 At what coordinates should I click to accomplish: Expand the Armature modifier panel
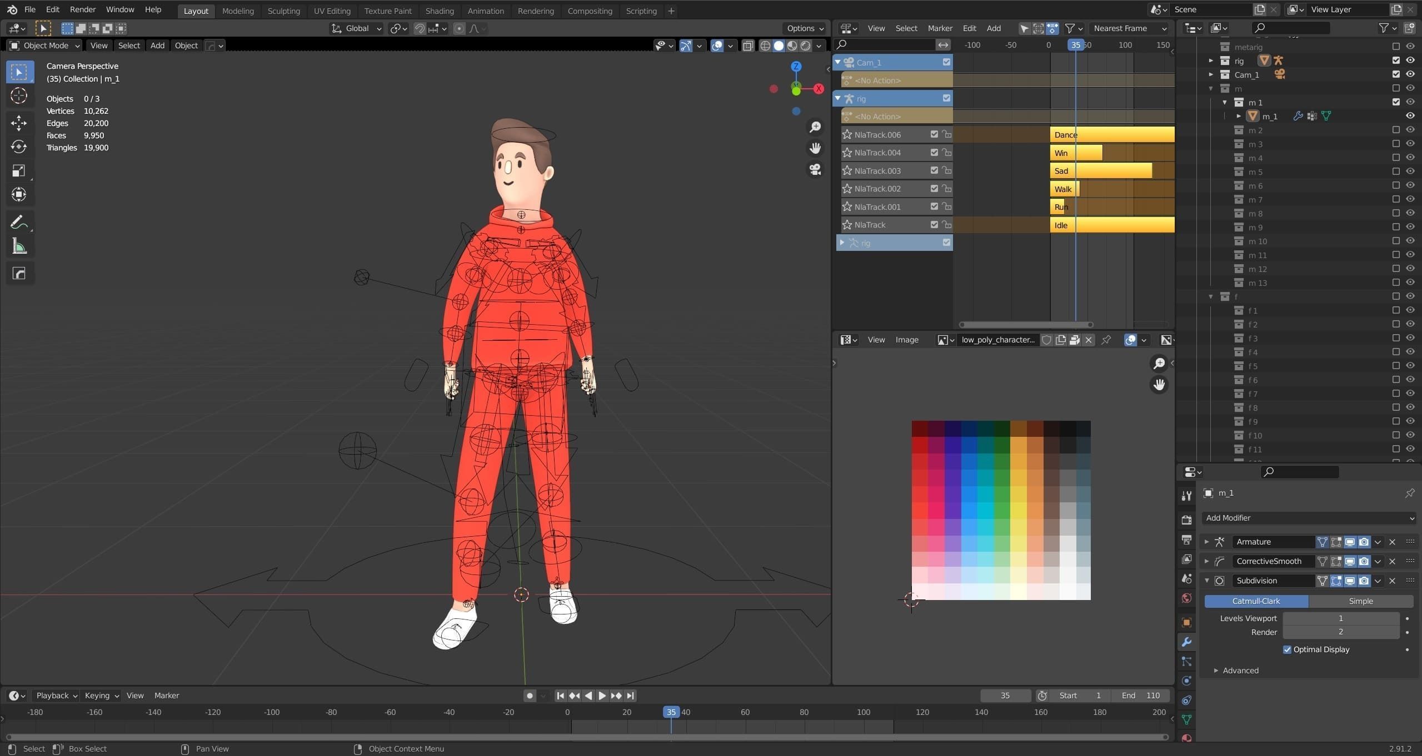pos(1206,542)
